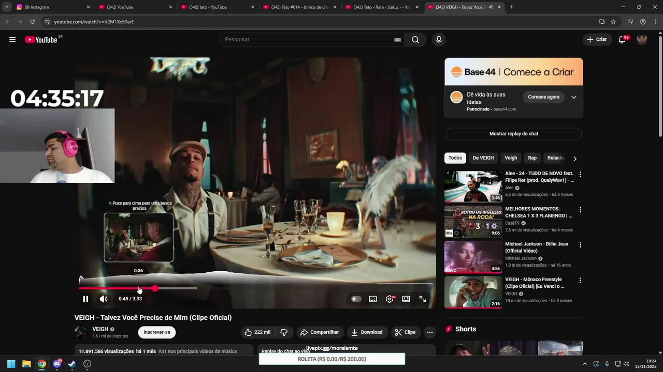Switch to the Instagram browser tab

pyautogui.click(x=52, y=7)
